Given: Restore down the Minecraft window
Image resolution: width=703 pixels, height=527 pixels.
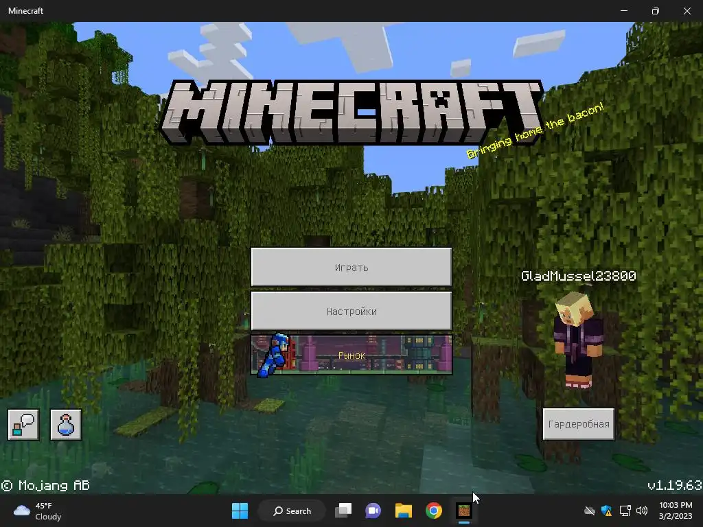Looking at the screenshot, I should pyautogui.click(x=656, y=11).
